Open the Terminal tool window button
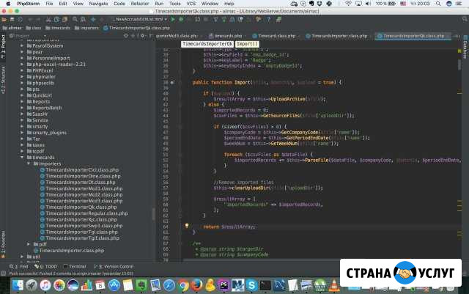Image resolution: width=469 pixels, height=294 pixels. tap(75, 266)
